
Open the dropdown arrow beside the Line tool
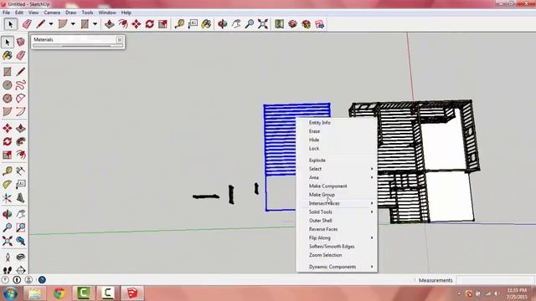coord(51,24)
